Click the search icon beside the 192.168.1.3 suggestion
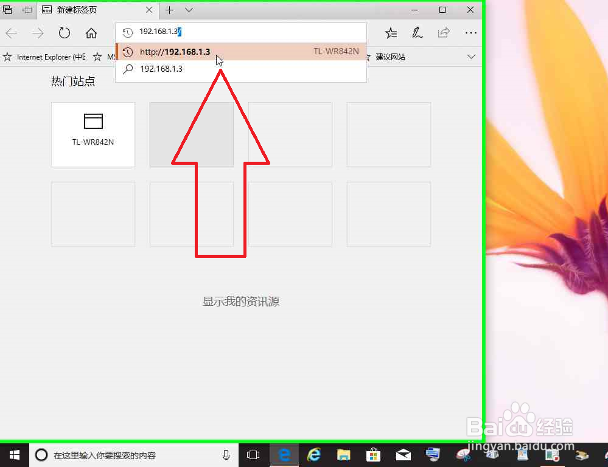Viewport: 608px width, 467px height. (128, 69)
